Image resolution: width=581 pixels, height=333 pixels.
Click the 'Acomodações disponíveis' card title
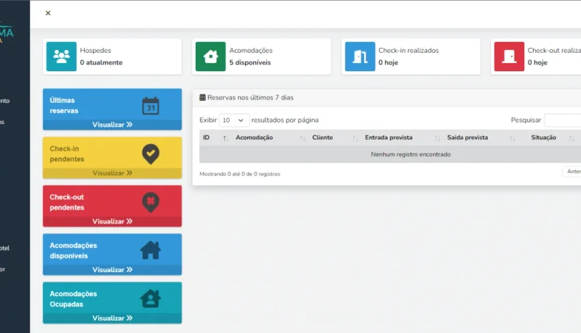[73, 251]
